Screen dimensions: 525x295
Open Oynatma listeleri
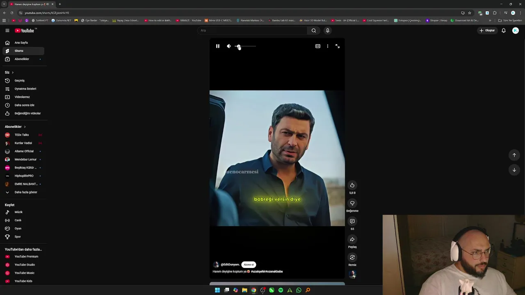coord(23,89)
